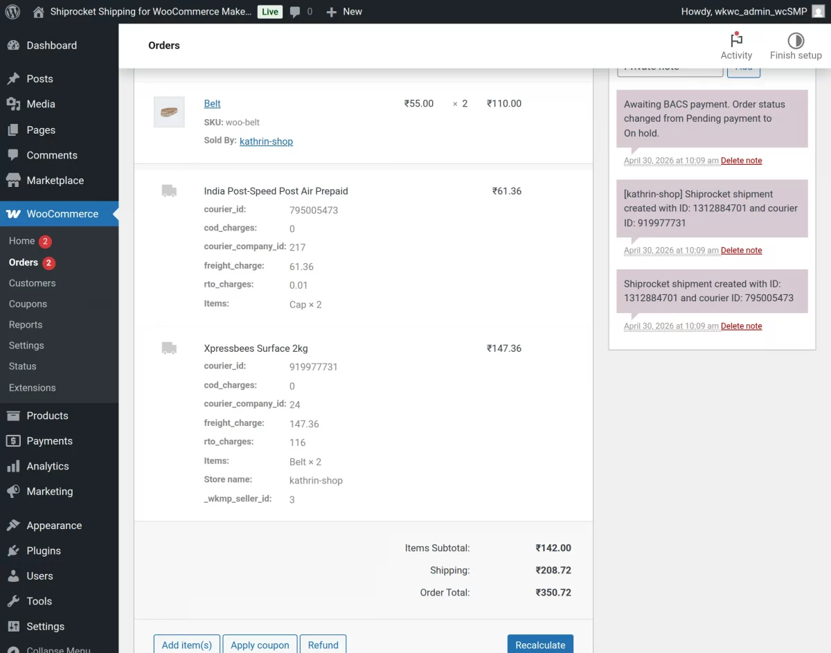The image size is (831, 653).
Task: Click the Payments dollar icon
Action: (13, 441)
